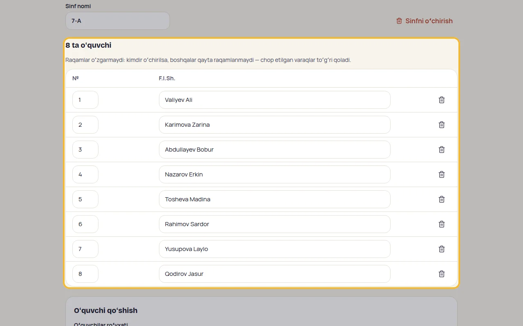
Task: Delete Yusupova Laylo via trash icon
Action: click(x=442, y=249)
